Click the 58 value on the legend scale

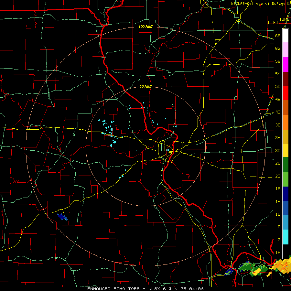point(278,61)
